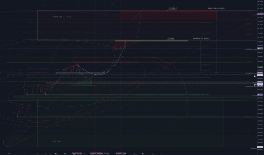Click the "Jul" label on the time axis
Screen dimensions: 264x155
9,154
